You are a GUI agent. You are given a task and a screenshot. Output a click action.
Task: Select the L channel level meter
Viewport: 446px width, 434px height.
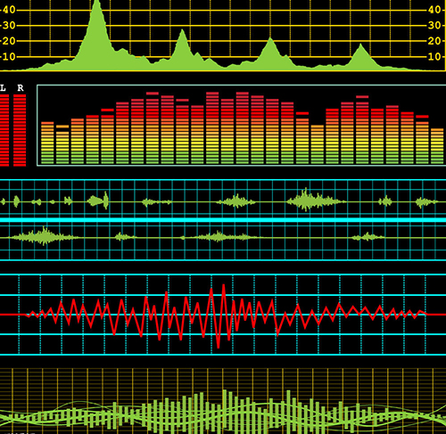[4, 130]
